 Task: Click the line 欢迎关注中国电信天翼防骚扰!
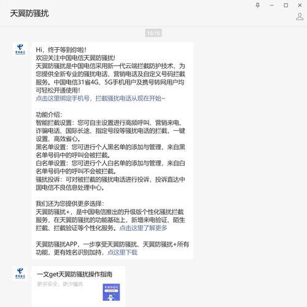click(x=76, y=58)
